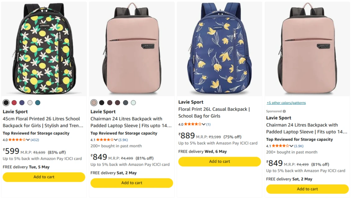Image resolution: width=353 pixels, height=201 pixels.
Task: Open the lemon print black backpack image
Action: [44, 49]
